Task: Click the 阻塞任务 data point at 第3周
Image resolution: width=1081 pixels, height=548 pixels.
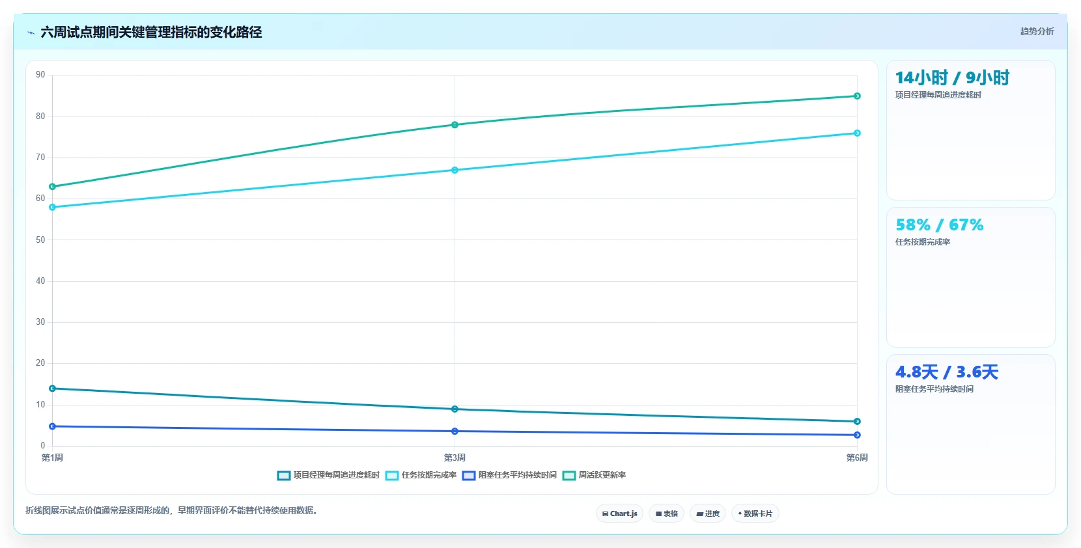Action: click(455, 432)
